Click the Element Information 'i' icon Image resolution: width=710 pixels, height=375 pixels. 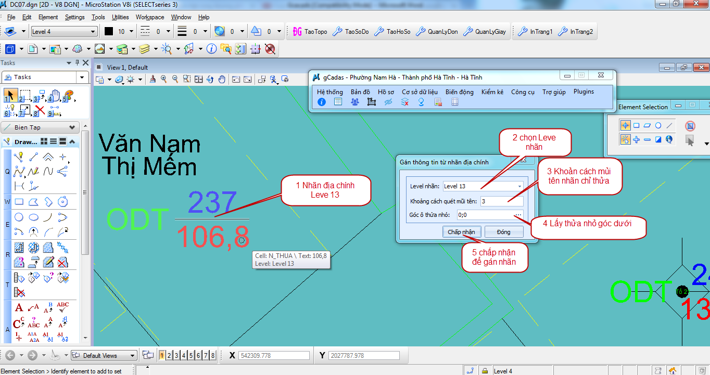(211, 49)
